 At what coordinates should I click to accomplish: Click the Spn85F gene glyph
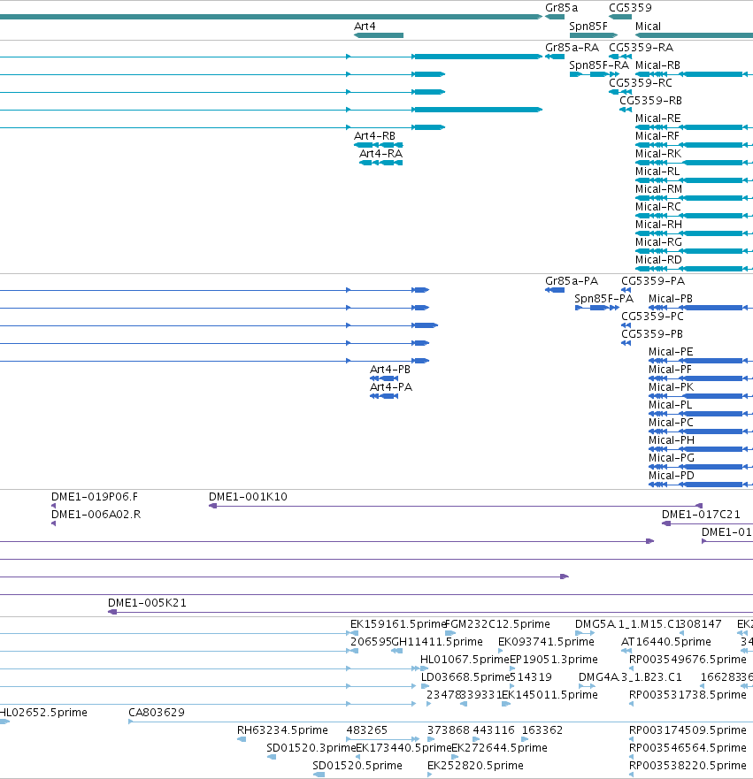[594, 35]
